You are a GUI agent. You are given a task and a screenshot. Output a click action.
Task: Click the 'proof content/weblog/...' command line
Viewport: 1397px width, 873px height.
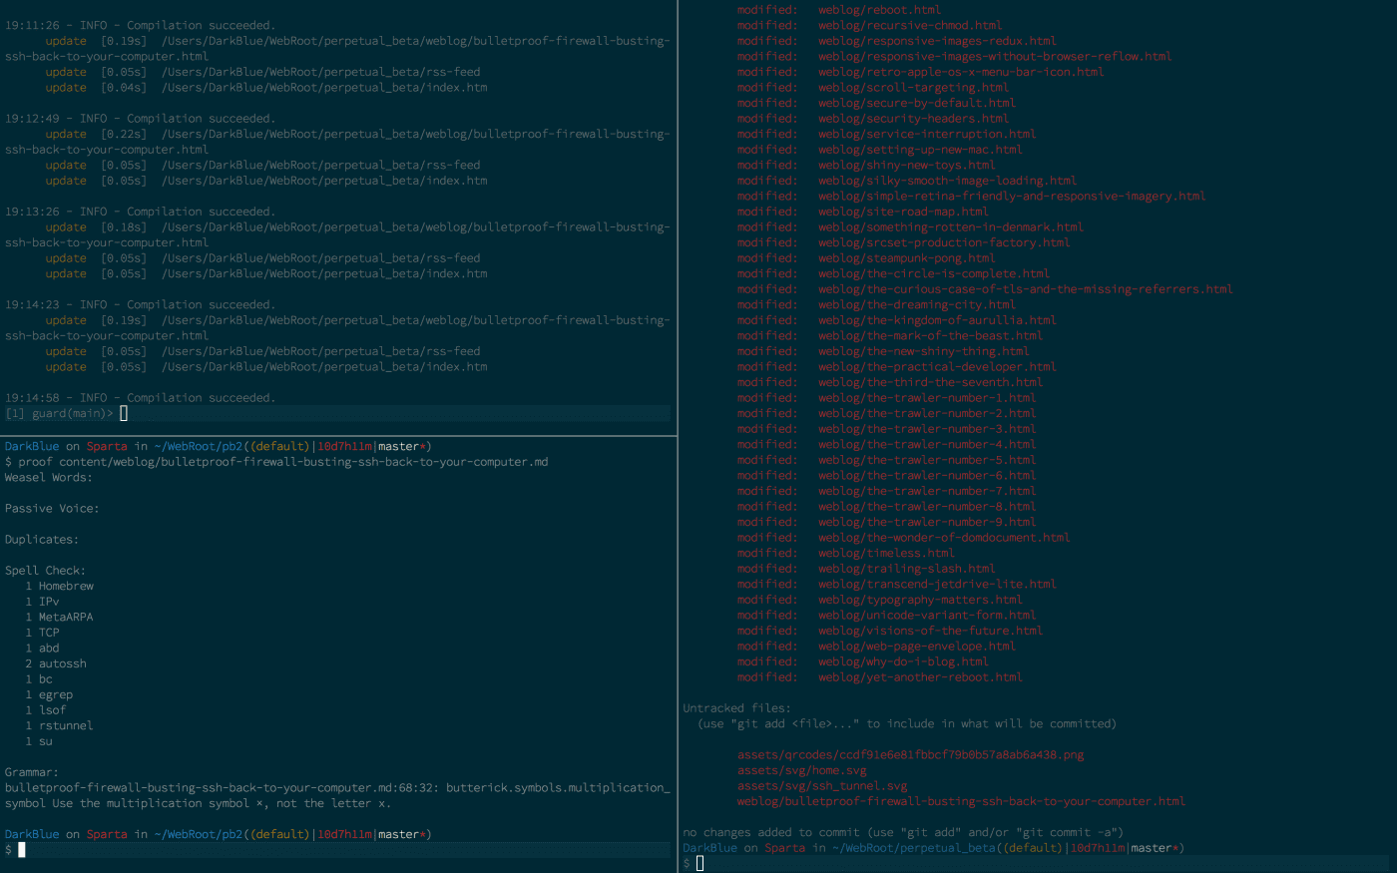coord(276,462)
